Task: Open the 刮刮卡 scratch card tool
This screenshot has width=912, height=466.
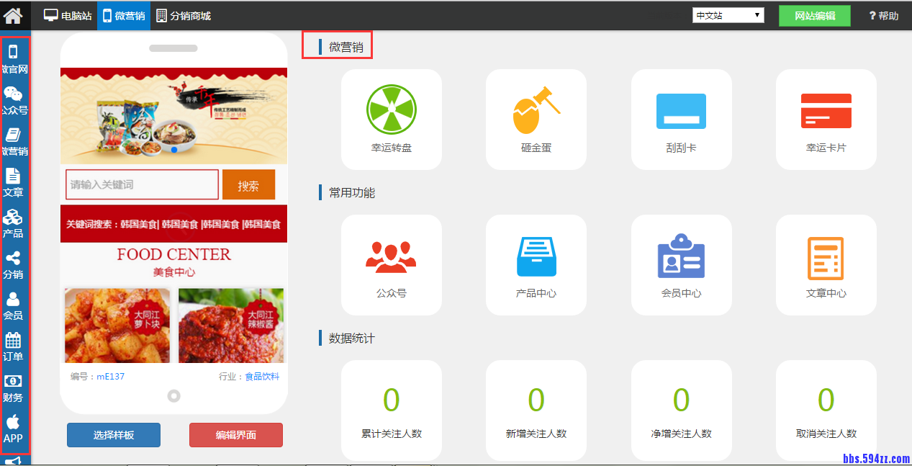Action: 681,119
